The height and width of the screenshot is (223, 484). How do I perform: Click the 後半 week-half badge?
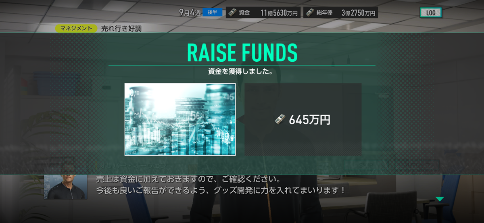(213, 12)
